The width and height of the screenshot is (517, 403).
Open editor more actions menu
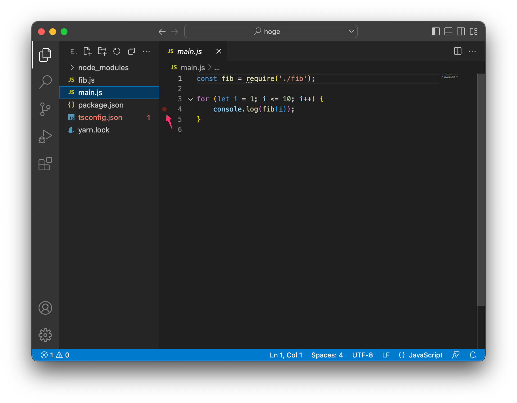(x=472, y=51)
